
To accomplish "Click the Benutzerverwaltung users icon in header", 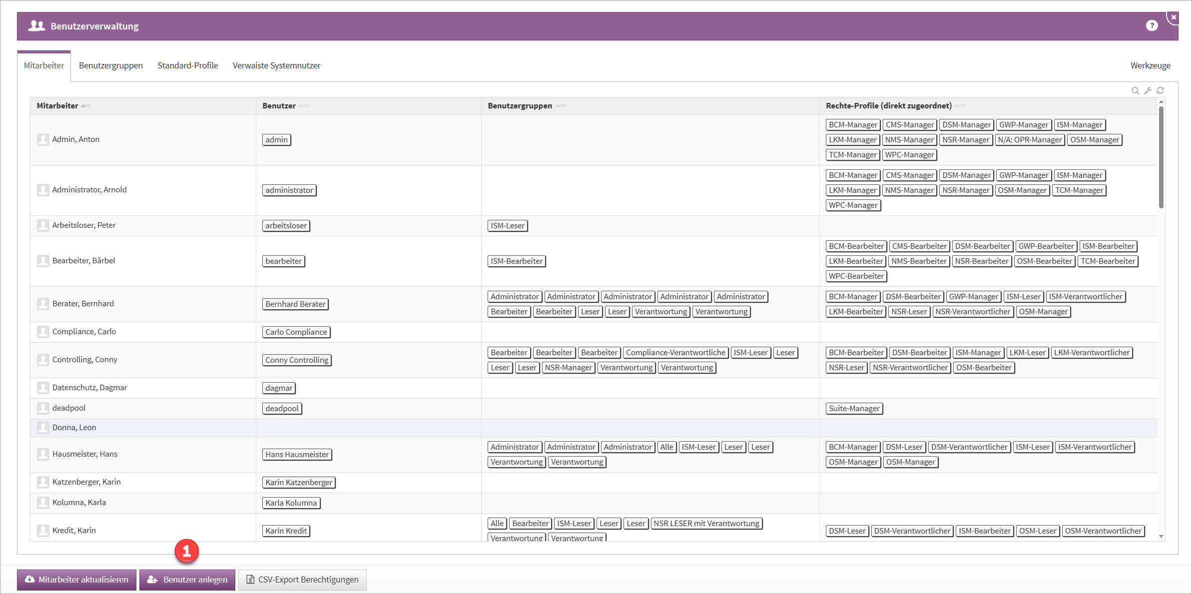I will point(36,26).
